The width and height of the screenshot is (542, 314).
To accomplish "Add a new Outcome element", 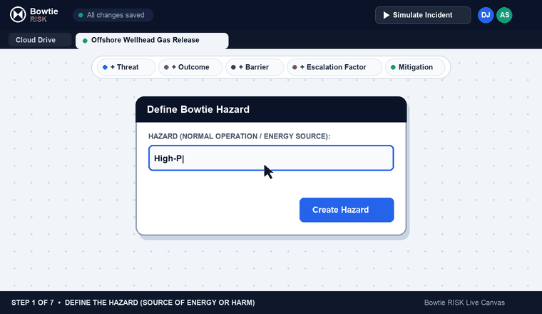I will 190,67.
